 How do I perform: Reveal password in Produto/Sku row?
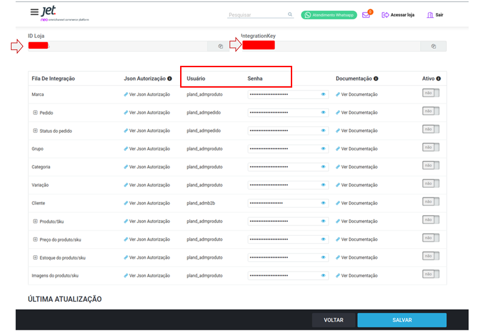(323, 221)
